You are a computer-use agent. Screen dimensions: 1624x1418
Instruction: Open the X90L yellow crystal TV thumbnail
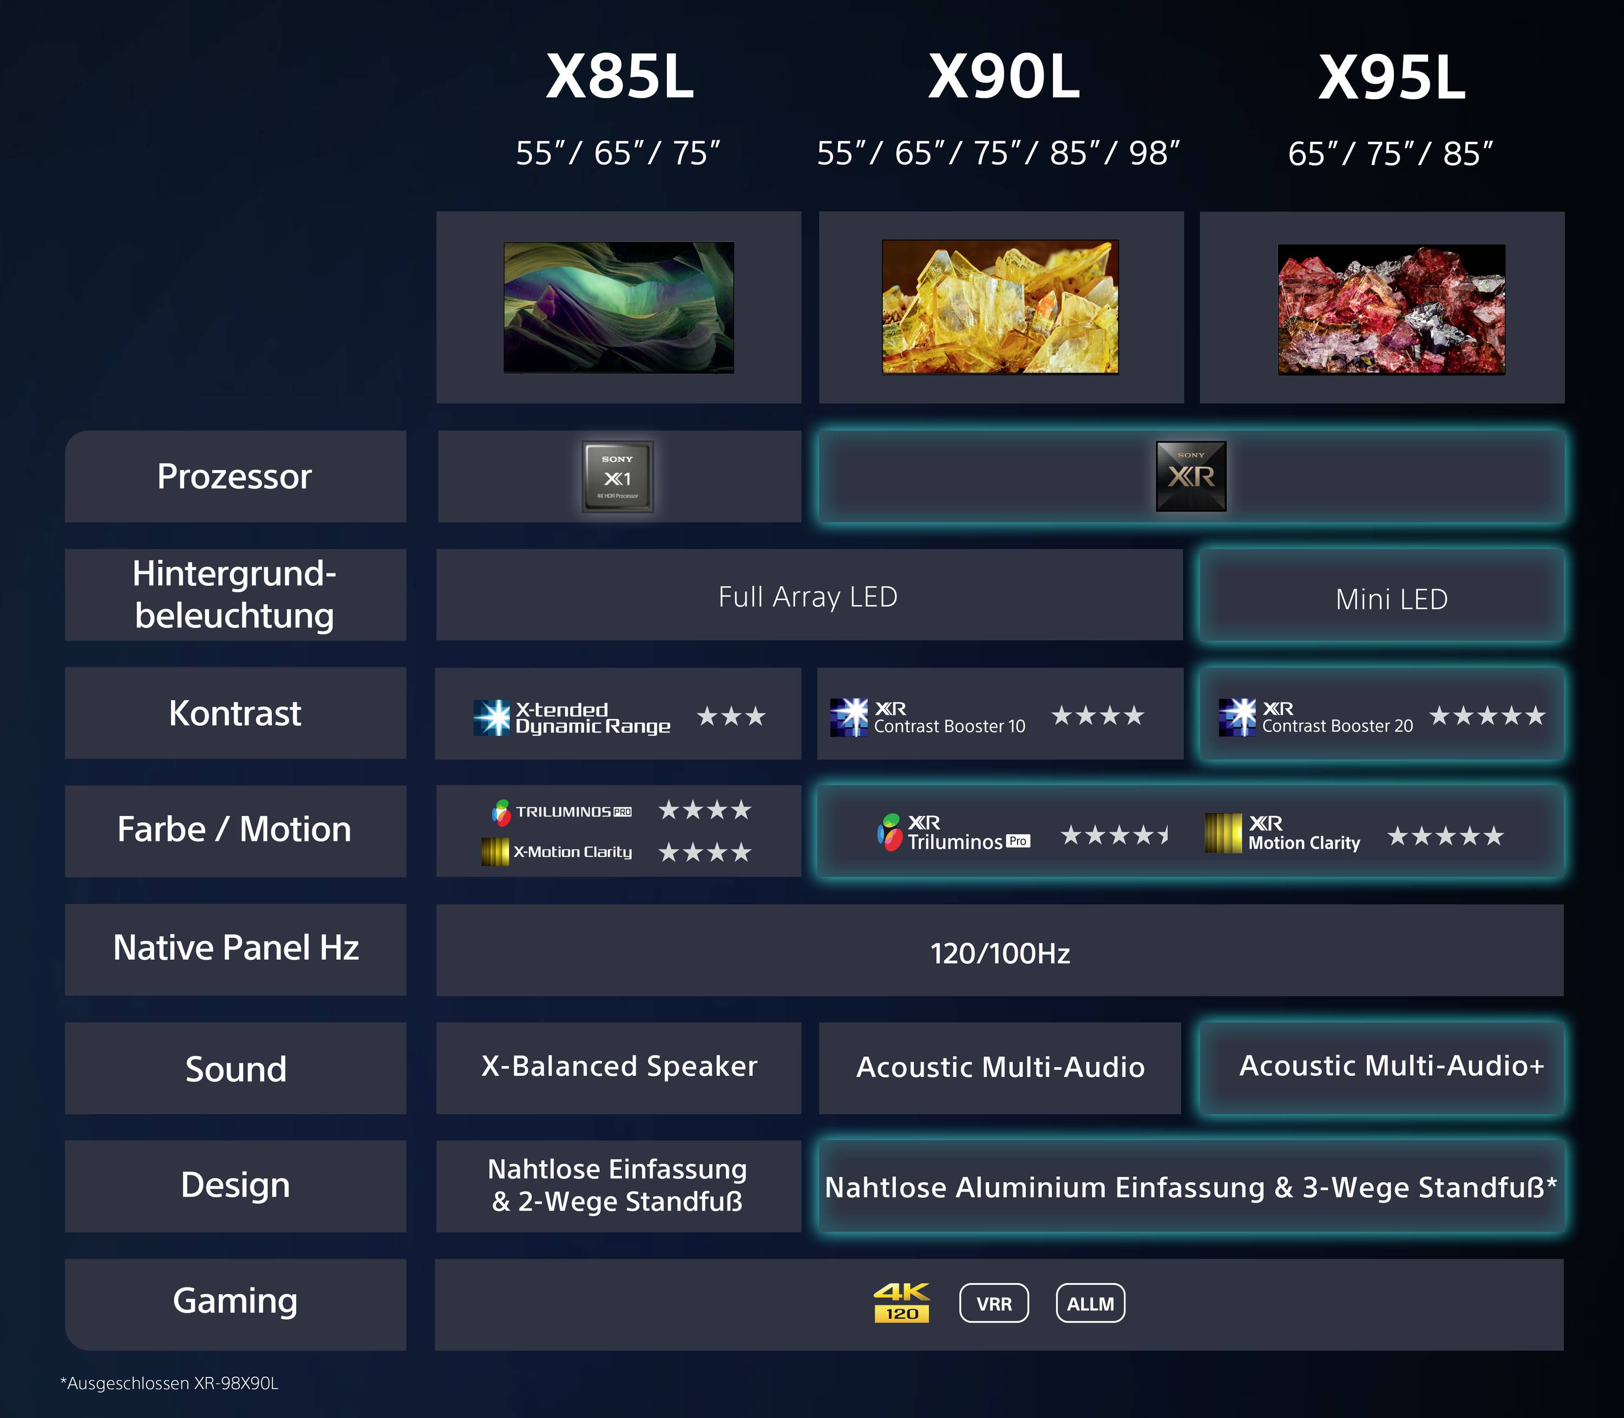tap(1001, 306)
